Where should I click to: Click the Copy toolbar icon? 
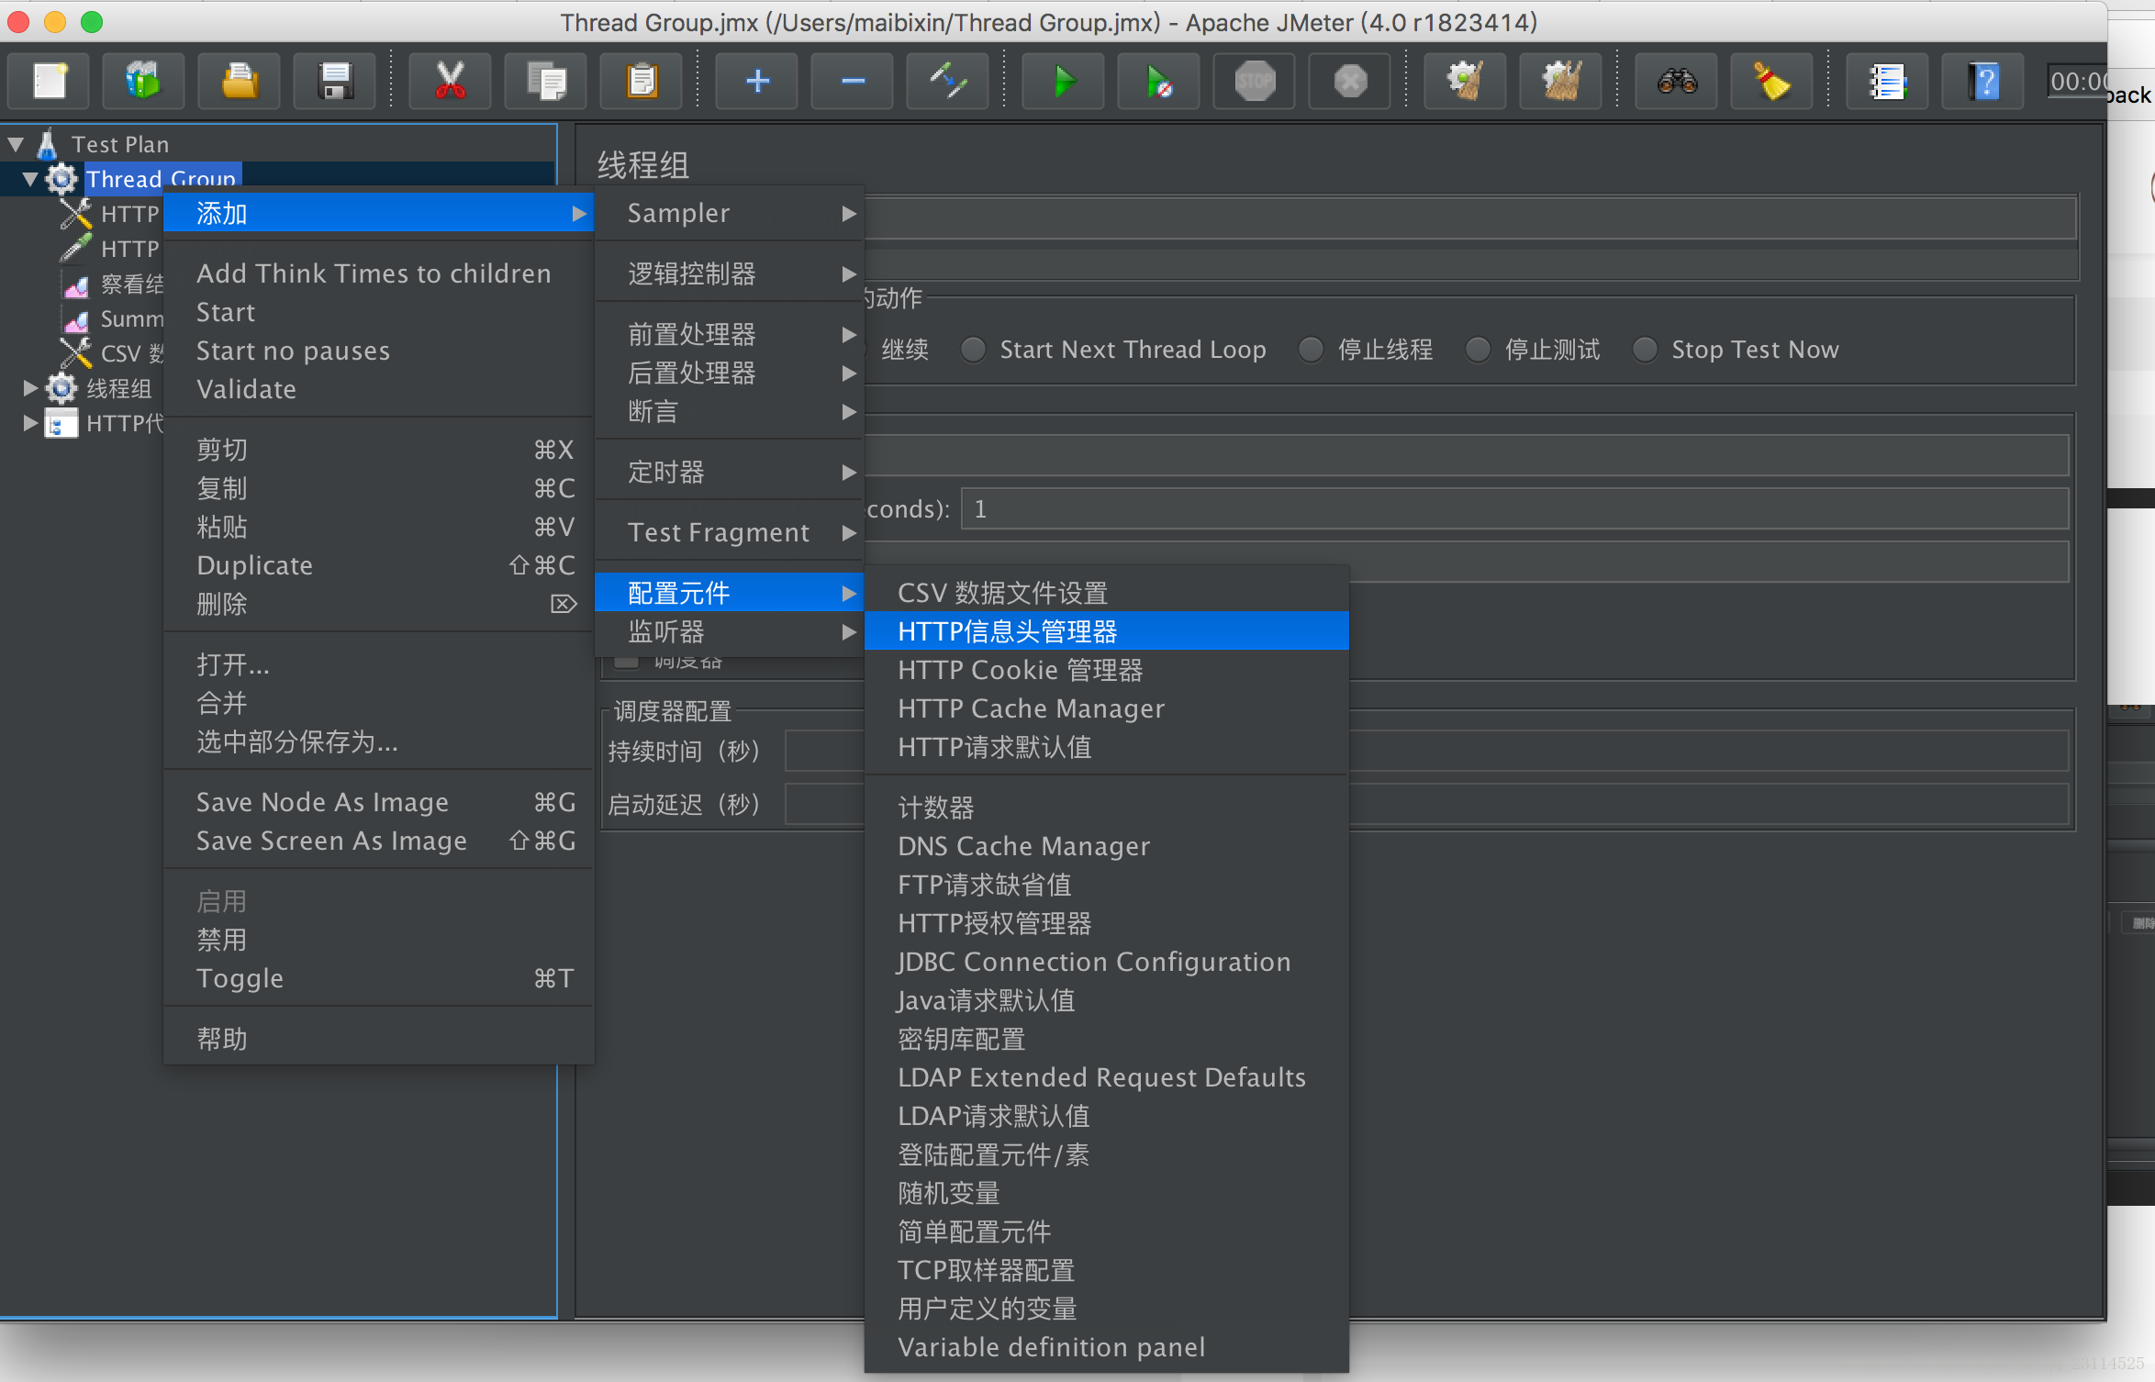pyautogui.click(x=546, y=82)
